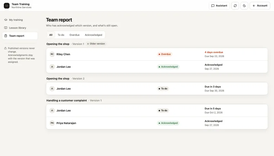Screen dimensions: 274x156
Task: Click the 'Due in 5 days' text
Action: point(213,108)
